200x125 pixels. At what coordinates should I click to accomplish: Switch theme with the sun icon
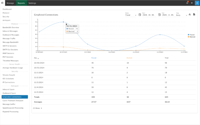192,3
